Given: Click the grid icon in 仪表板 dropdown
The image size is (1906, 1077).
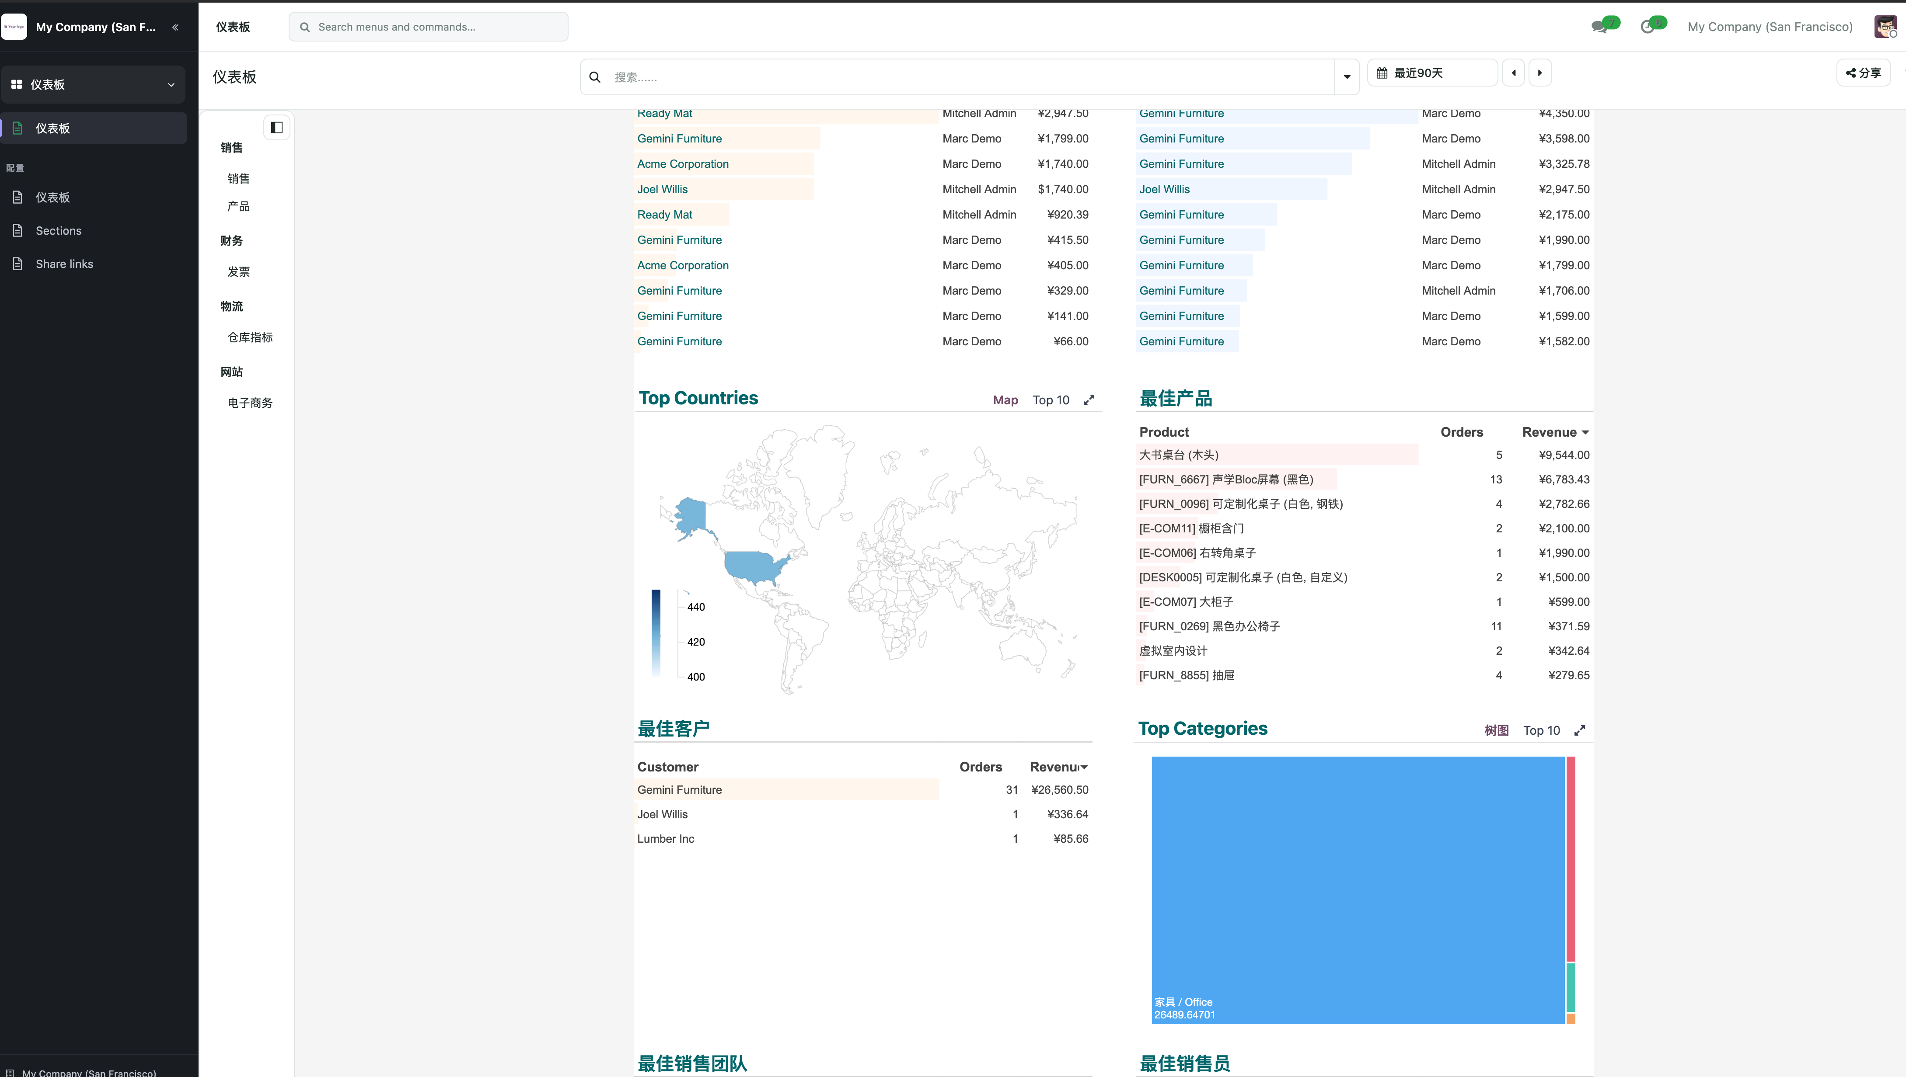Looking at the screenshot, I should coord(16,84).
